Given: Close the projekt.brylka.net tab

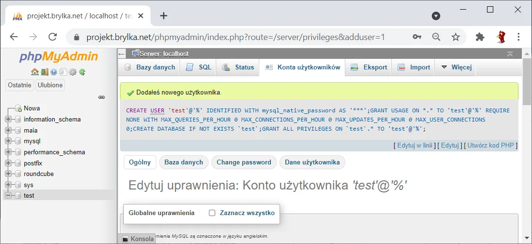Looking at the screenshot, I should pyautogui.click(x=140, y=16).
